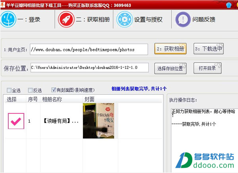238x173 pixels.
Task: Switch to 设置与授权 tab
Action: click(142, 19)
